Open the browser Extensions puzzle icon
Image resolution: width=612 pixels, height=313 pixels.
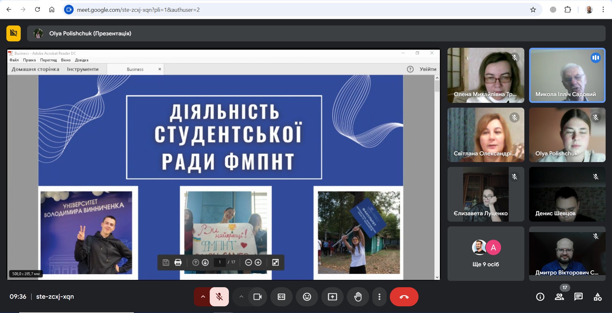(568, 10)
